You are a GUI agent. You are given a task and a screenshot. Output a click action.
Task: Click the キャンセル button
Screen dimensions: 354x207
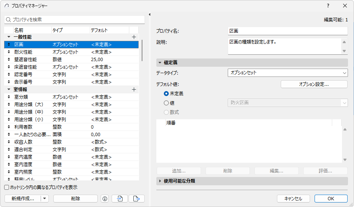(x=293, y=199)
